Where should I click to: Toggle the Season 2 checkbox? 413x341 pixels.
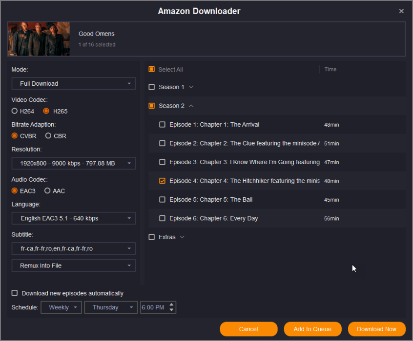(x=152, y=106)
